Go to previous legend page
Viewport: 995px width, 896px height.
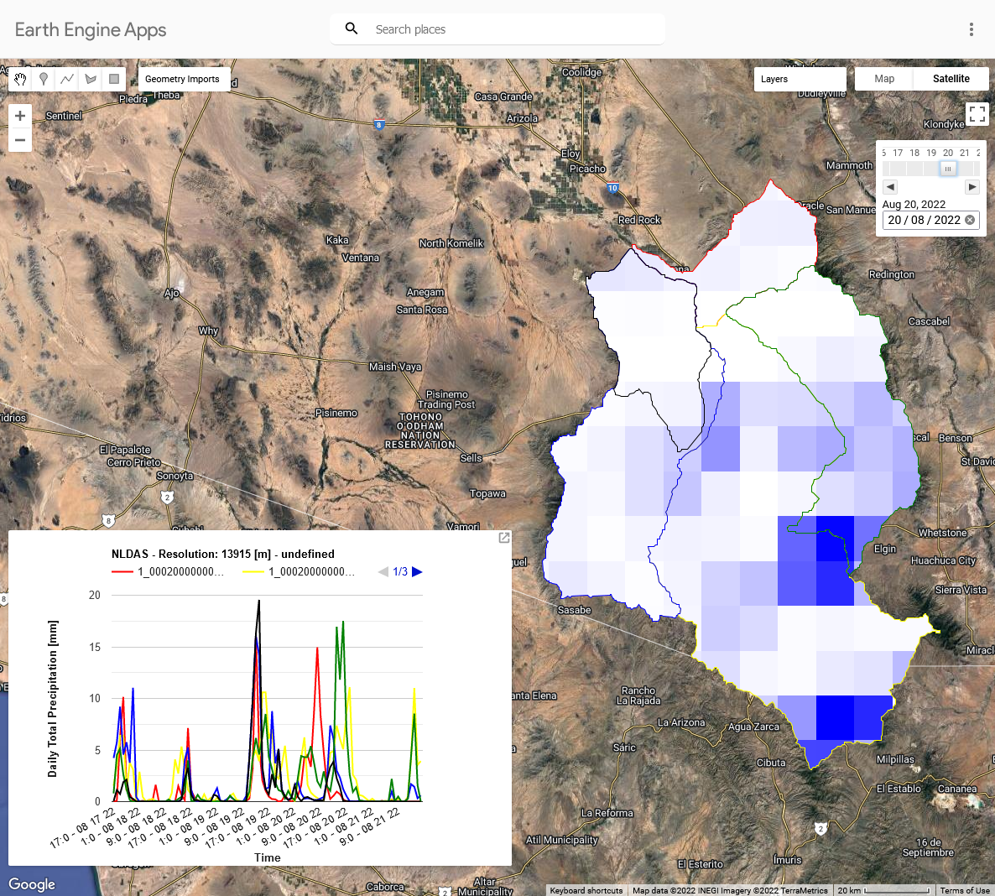click(x=383, y=571)
